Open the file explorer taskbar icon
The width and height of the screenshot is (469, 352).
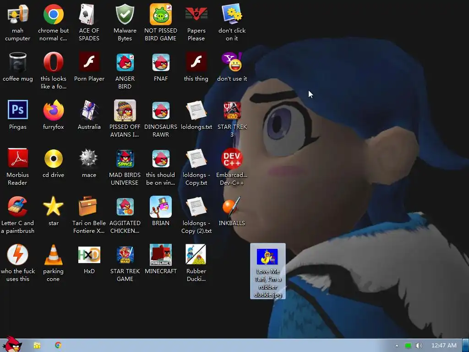pyautogui.click(x=37, y=346)
